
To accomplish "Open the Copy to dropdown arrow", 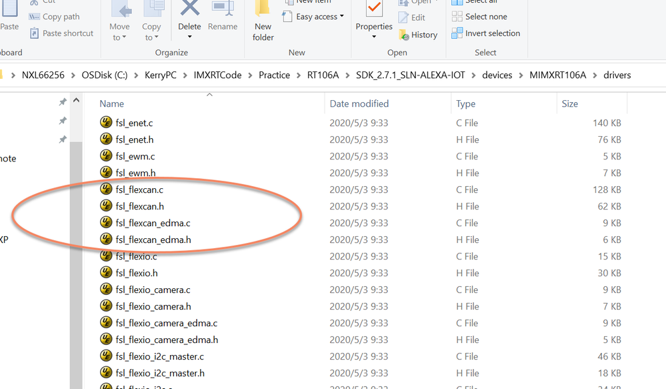I will (x=156, y=37).
